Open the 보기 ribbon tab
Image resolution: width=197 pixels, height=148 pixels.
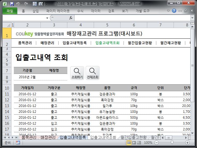coord(125,11)
